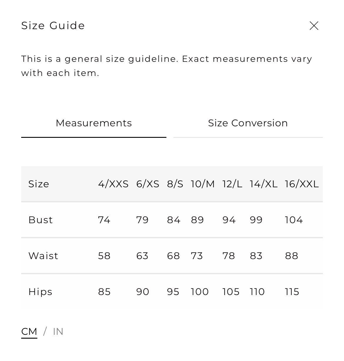The width and height of the screenshot is (344, 361).
Task: Click the 16/XXL size column header
Action: [x=302, y=184]
